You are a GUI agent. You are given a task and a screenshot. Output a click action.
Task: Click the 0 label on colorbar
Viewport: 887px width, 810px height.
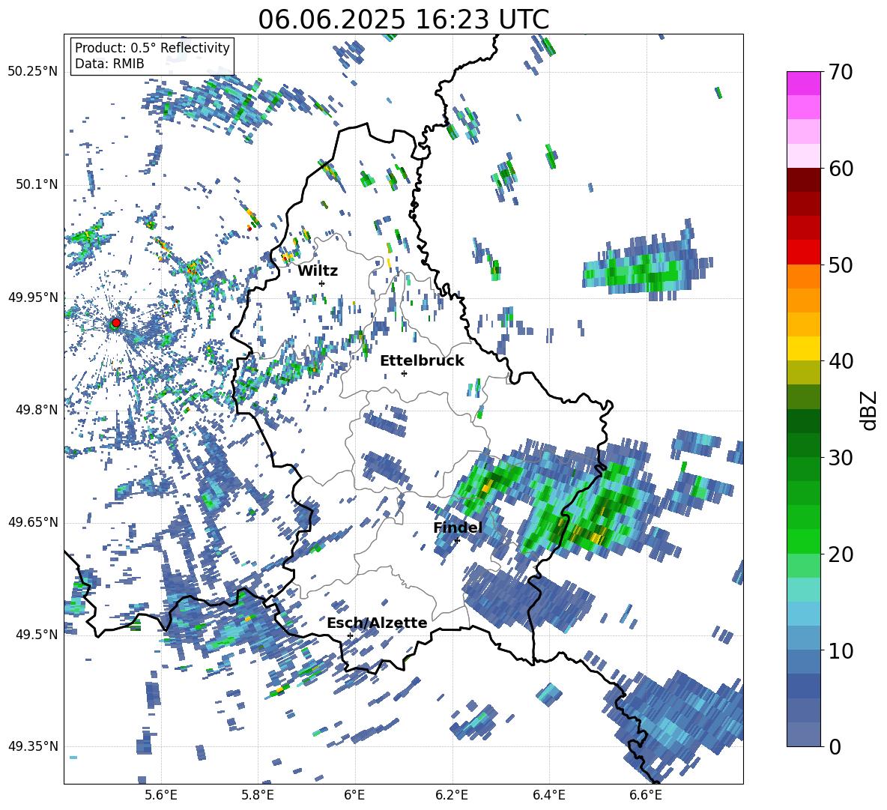[835, 746]
